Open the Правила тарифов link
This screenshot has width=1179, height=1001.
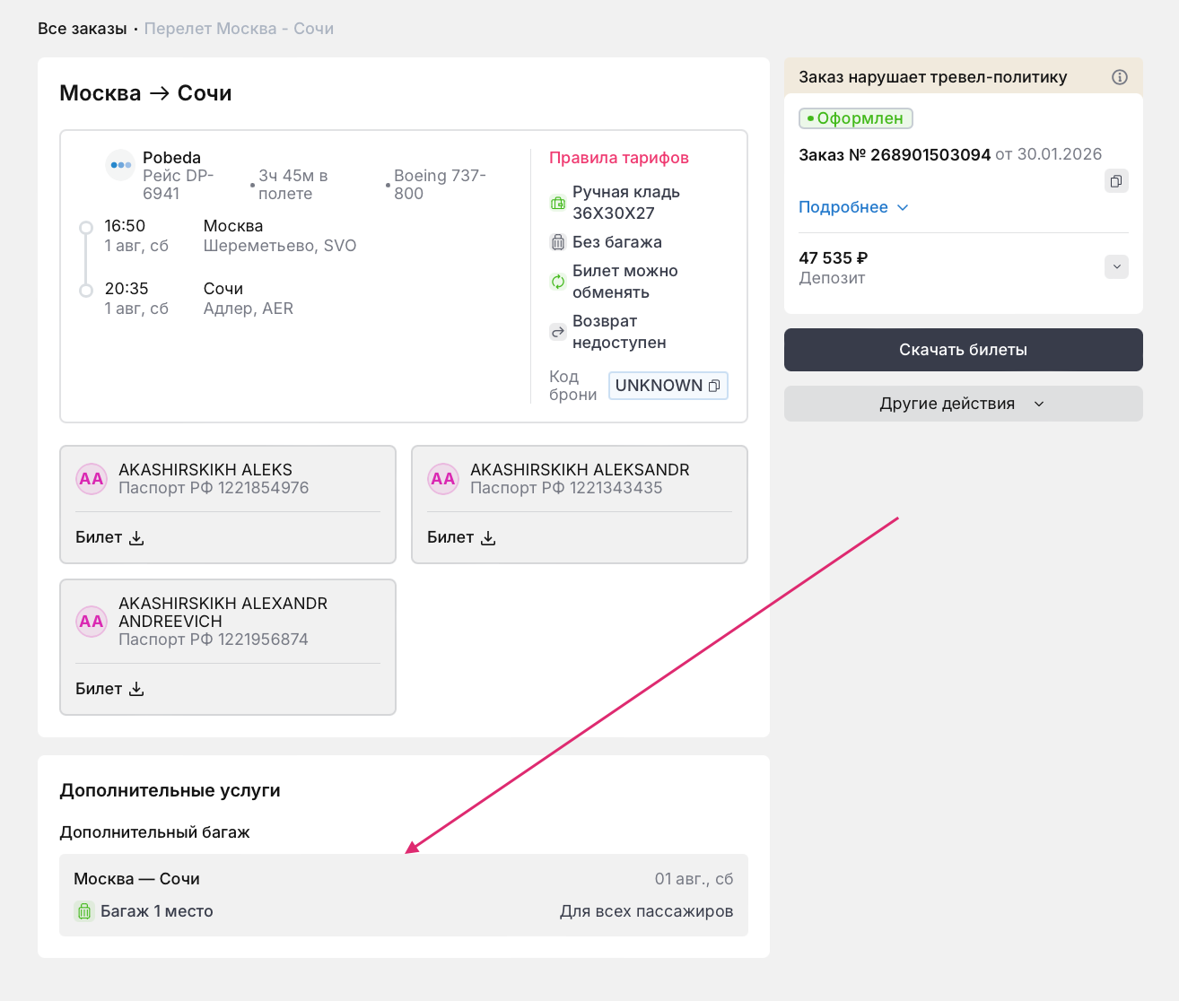(618, 158)
